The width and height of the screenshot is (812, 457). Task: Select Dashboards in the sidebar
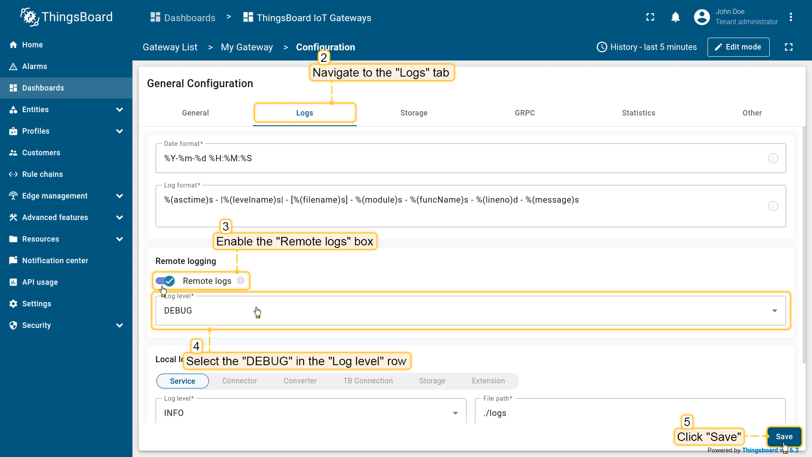click(x=66, y=88)
